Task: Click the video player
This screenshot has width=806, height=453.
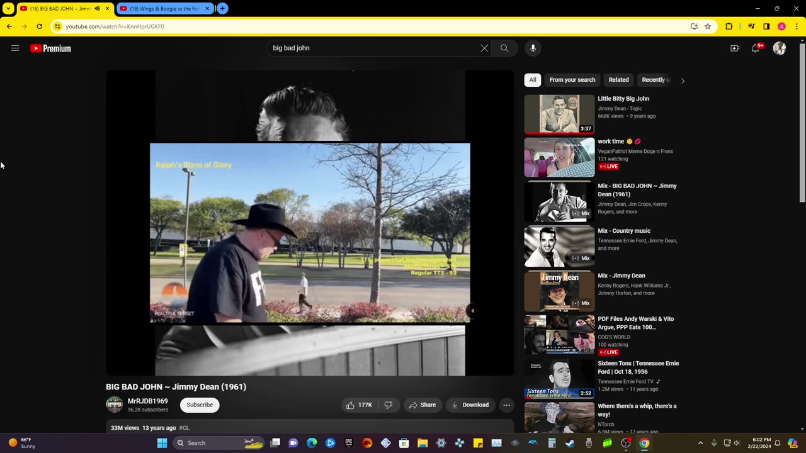Action: [x=310, y=223]
